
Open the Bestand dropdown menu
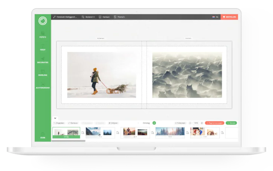[x=88, y=17]
